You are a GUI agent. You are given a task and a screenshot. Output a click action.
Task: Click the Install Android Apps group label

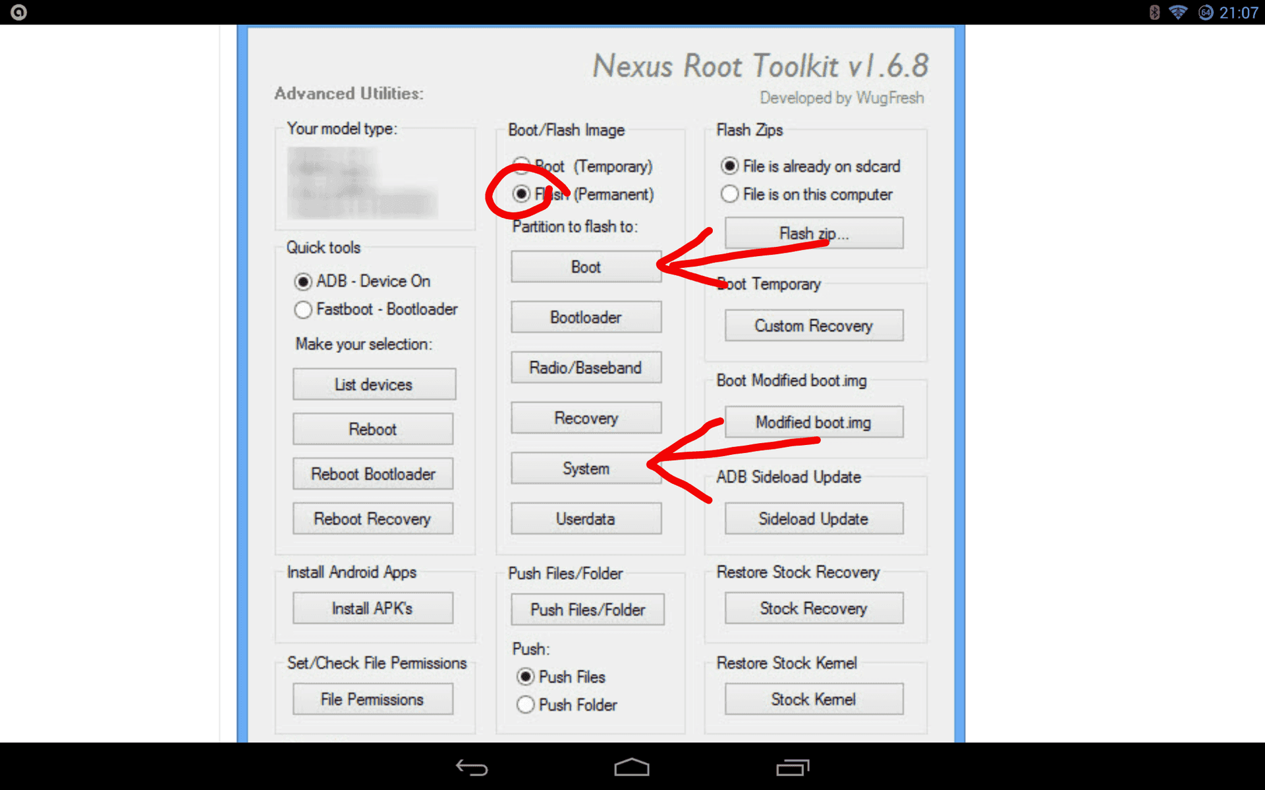pos(352,572)
